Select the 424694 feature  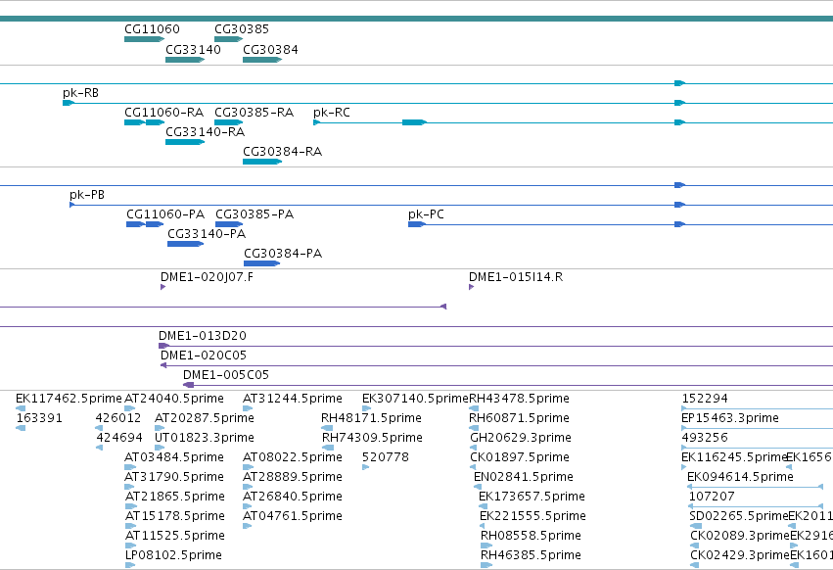(99, 448)
